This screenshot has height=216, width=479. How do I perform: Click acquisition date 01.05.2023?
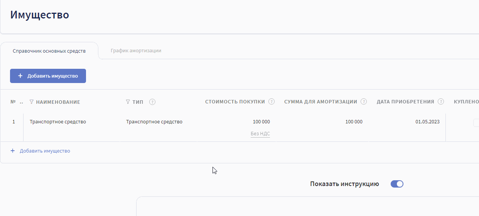tap(427, 122)
